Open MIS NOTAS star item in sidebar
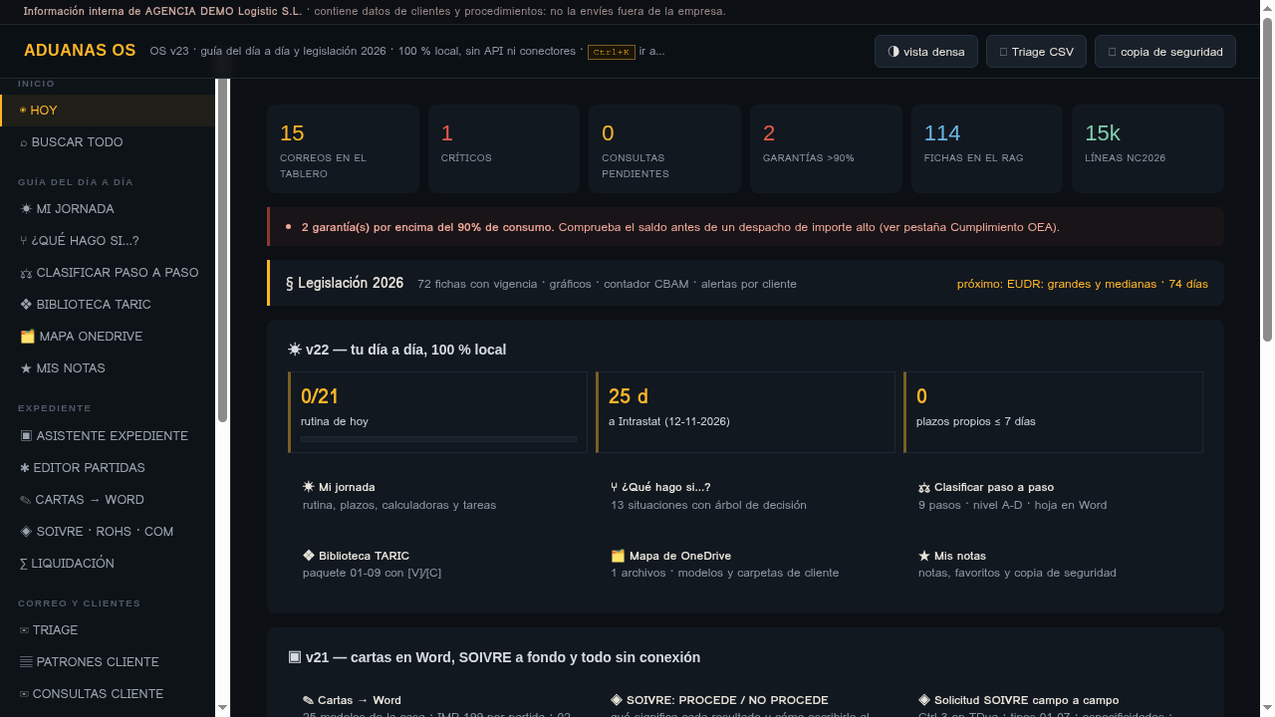Screen dimensions: 1275x717 coord(108,368)
